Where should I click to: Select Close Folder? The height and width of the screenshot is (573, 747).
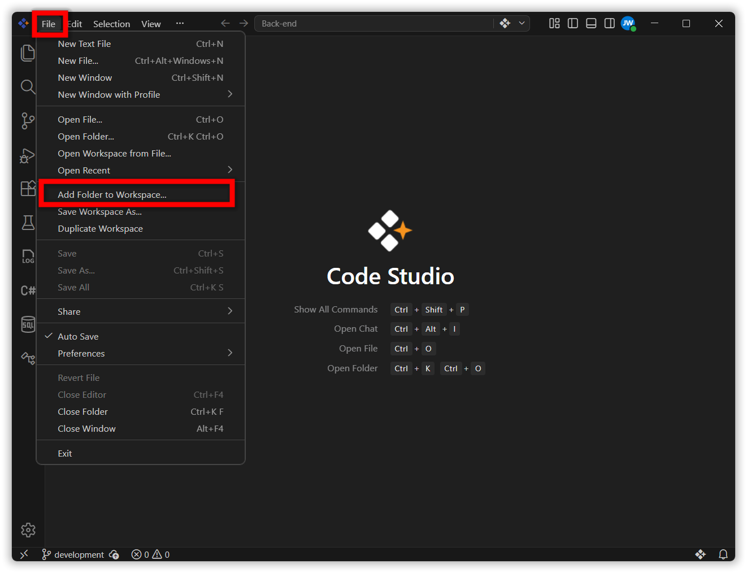click(141, 411)
